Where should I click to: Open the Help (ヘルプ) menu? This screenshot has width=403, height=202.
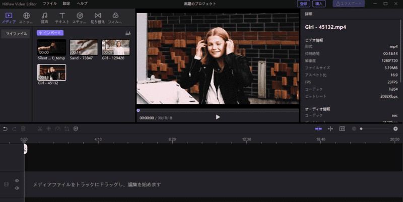82,4
